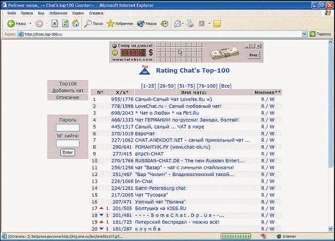Show ranks [51-75] page
This screenshot has width=335, height=241.
pos(186,86)
